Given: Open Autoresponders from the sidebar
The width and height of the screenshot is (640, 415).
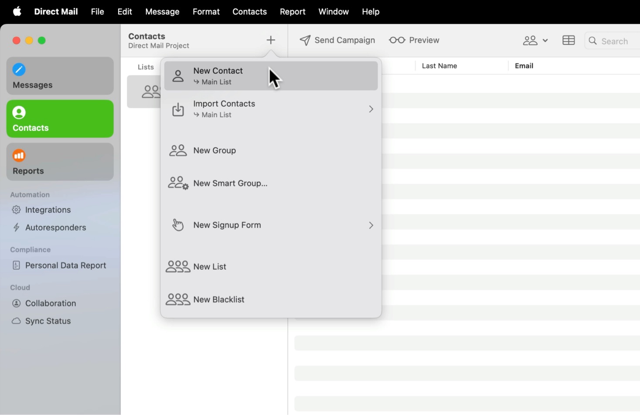Looking at the screenshot, I should point(55,228).
